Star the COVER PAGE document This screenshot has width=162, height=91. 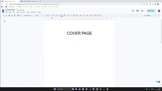(x=17, y=10)
